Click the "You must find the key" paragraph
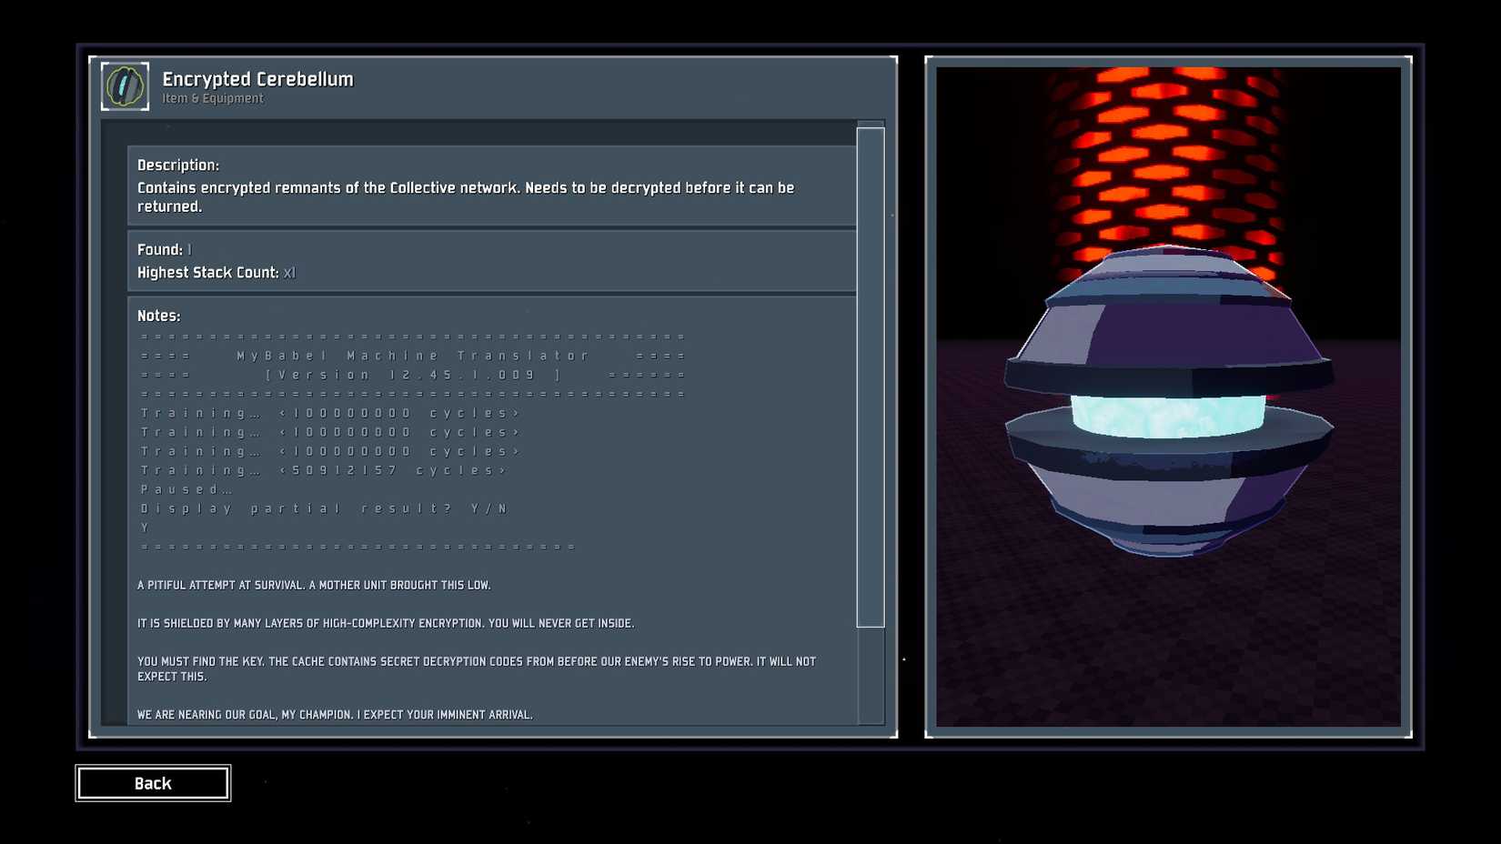Image resolution: width=1501 pixels, height=844 pixels. tap(476, 668)
